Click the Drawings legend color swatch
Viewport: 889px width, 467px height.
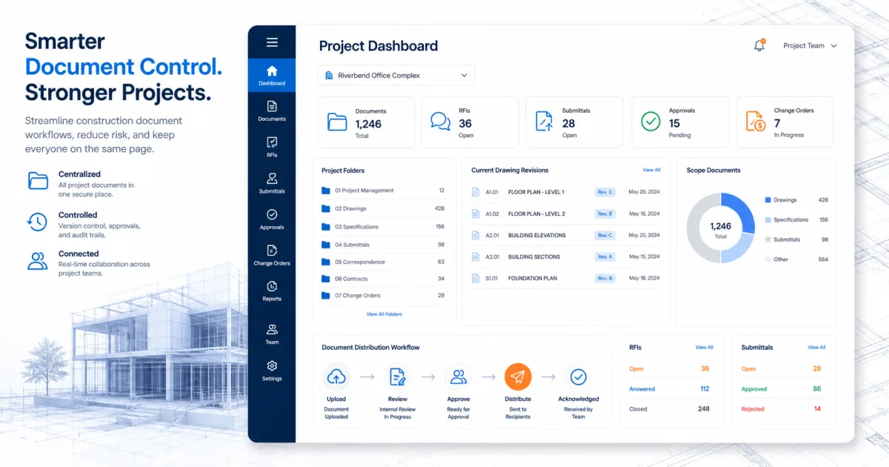click(x=768, y=200)
